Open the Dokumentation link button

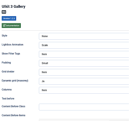(x=11, y=25)
